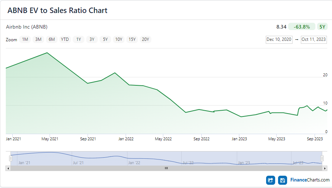Click the current value 8.34
332x188 pixels.
[281, 27]
